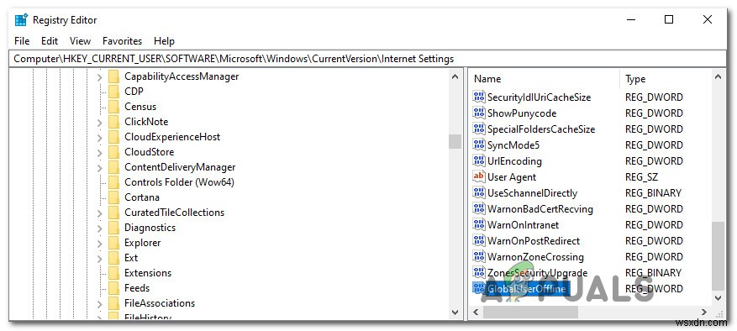Click REG_BINARY type of UseSchannelDirectly
Screen dimensions: 737x331
653,193
